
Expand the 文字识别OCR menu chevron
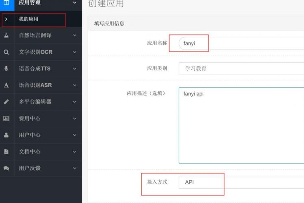[74, 52]
